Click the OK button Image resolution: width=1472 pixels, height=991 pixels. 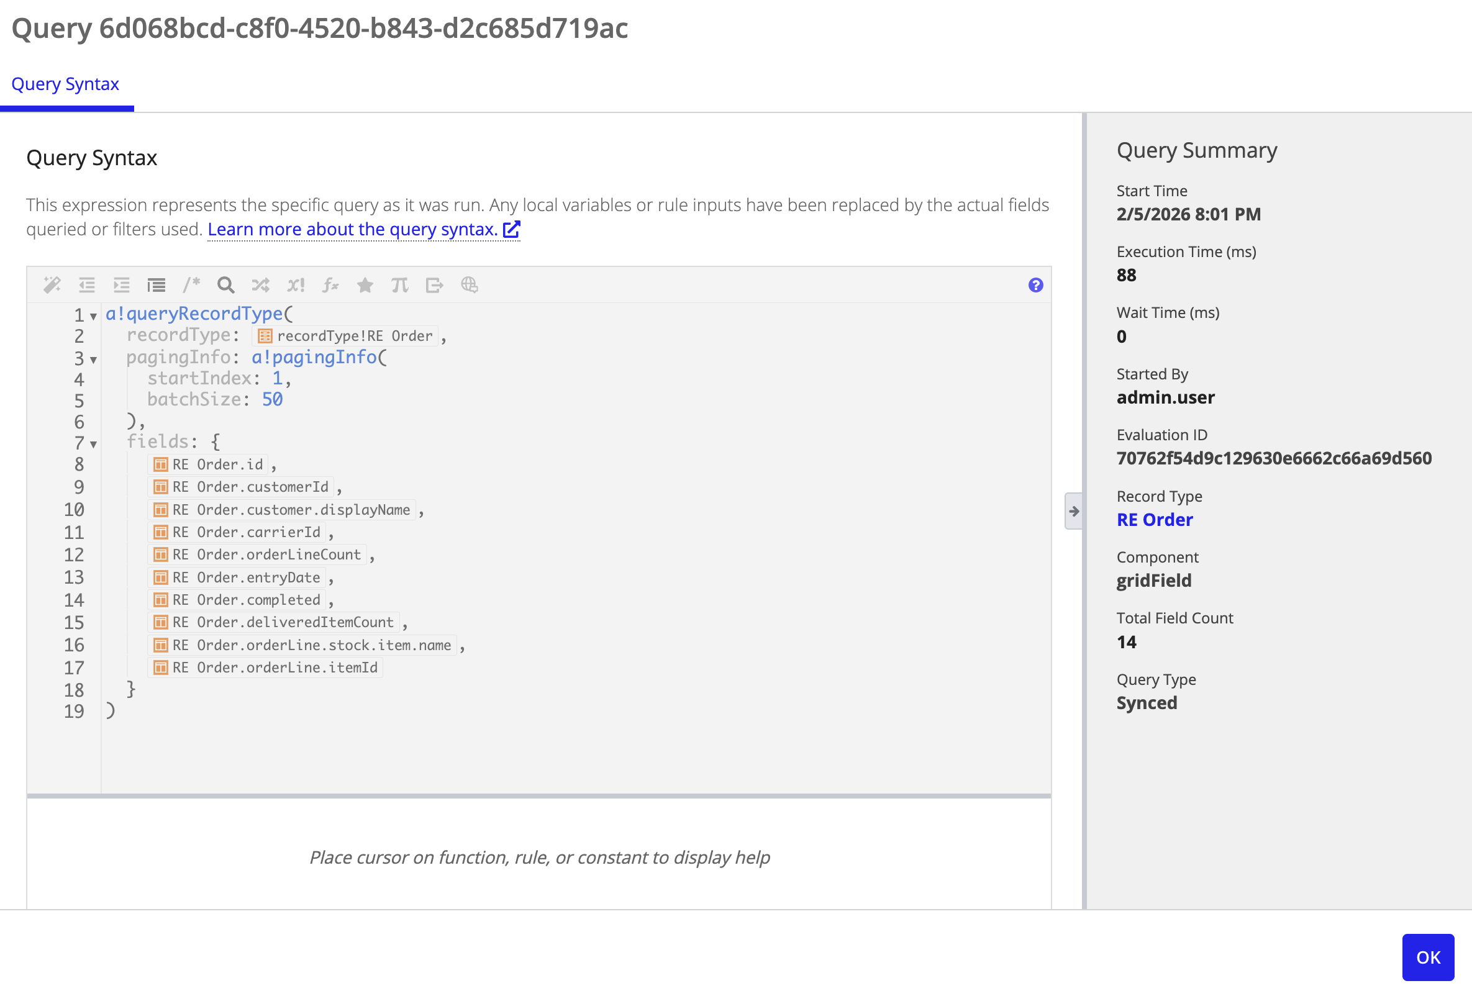[x=1428, y=957]
